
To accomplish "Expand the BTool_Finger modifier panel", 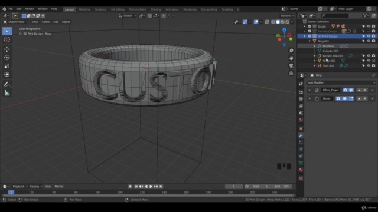I will [309, 90].
